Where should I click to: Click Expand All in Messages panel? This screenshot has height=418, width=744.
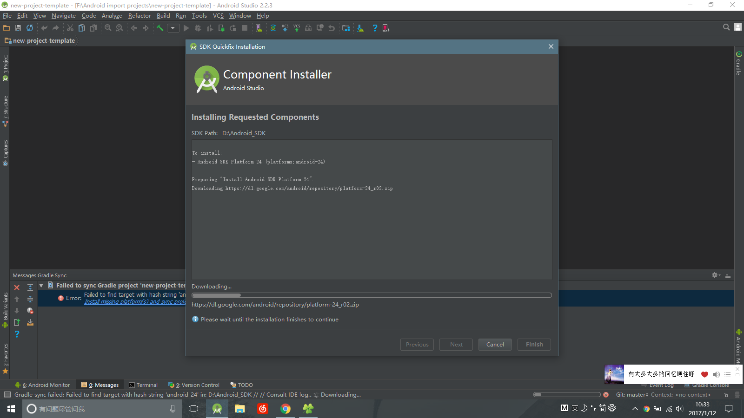click(30, 287)
